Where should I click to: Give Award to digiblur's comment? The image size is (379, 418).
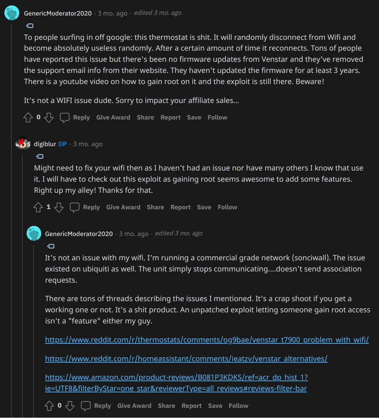123,207
